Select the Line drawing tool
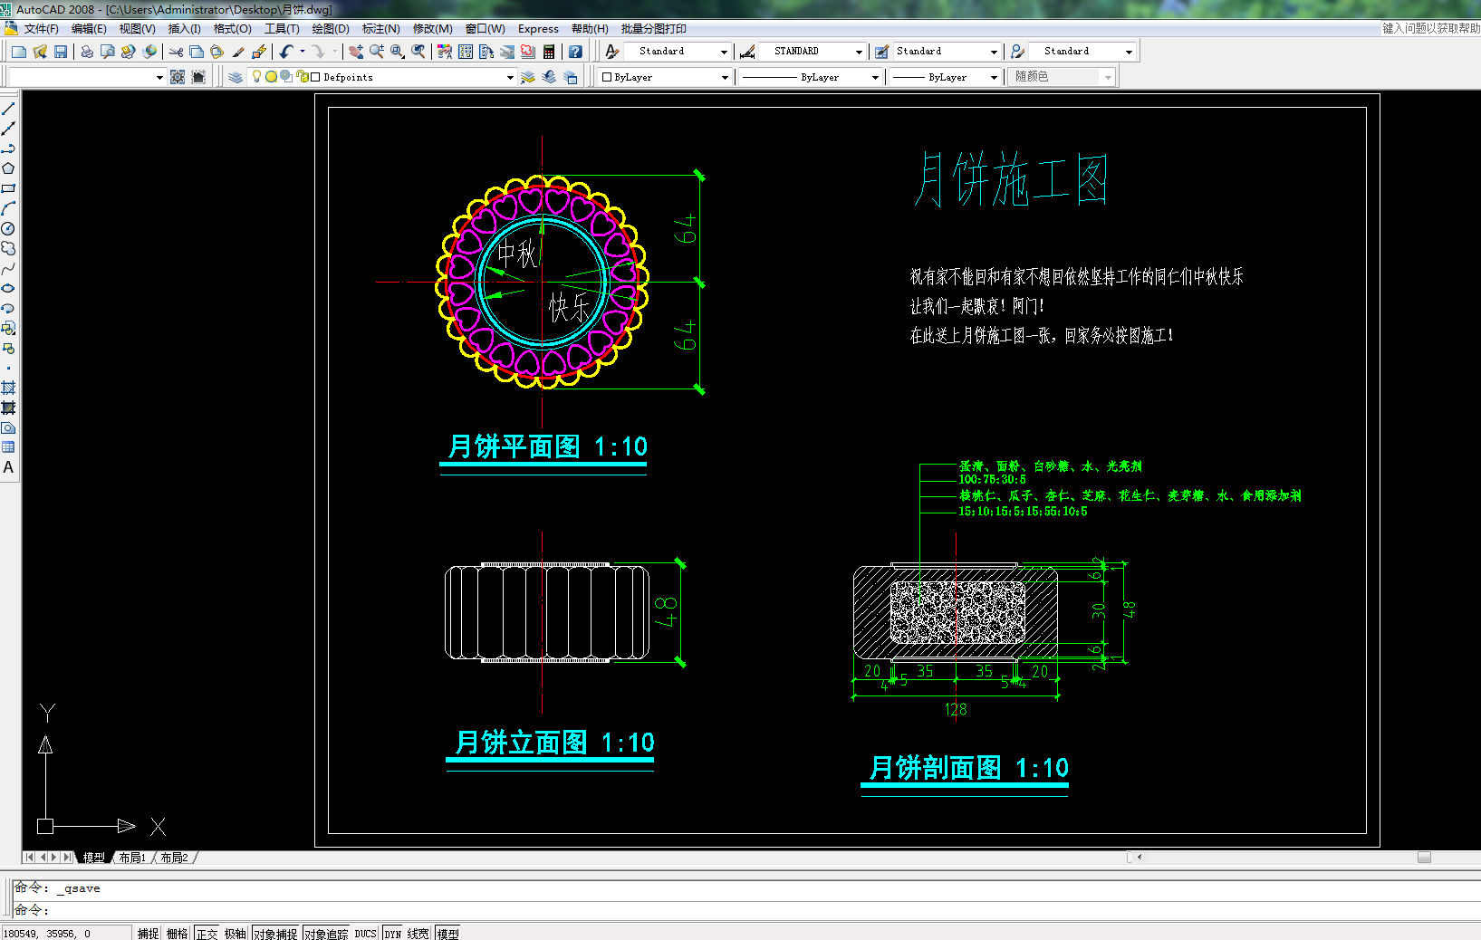 tap(8, 109)
